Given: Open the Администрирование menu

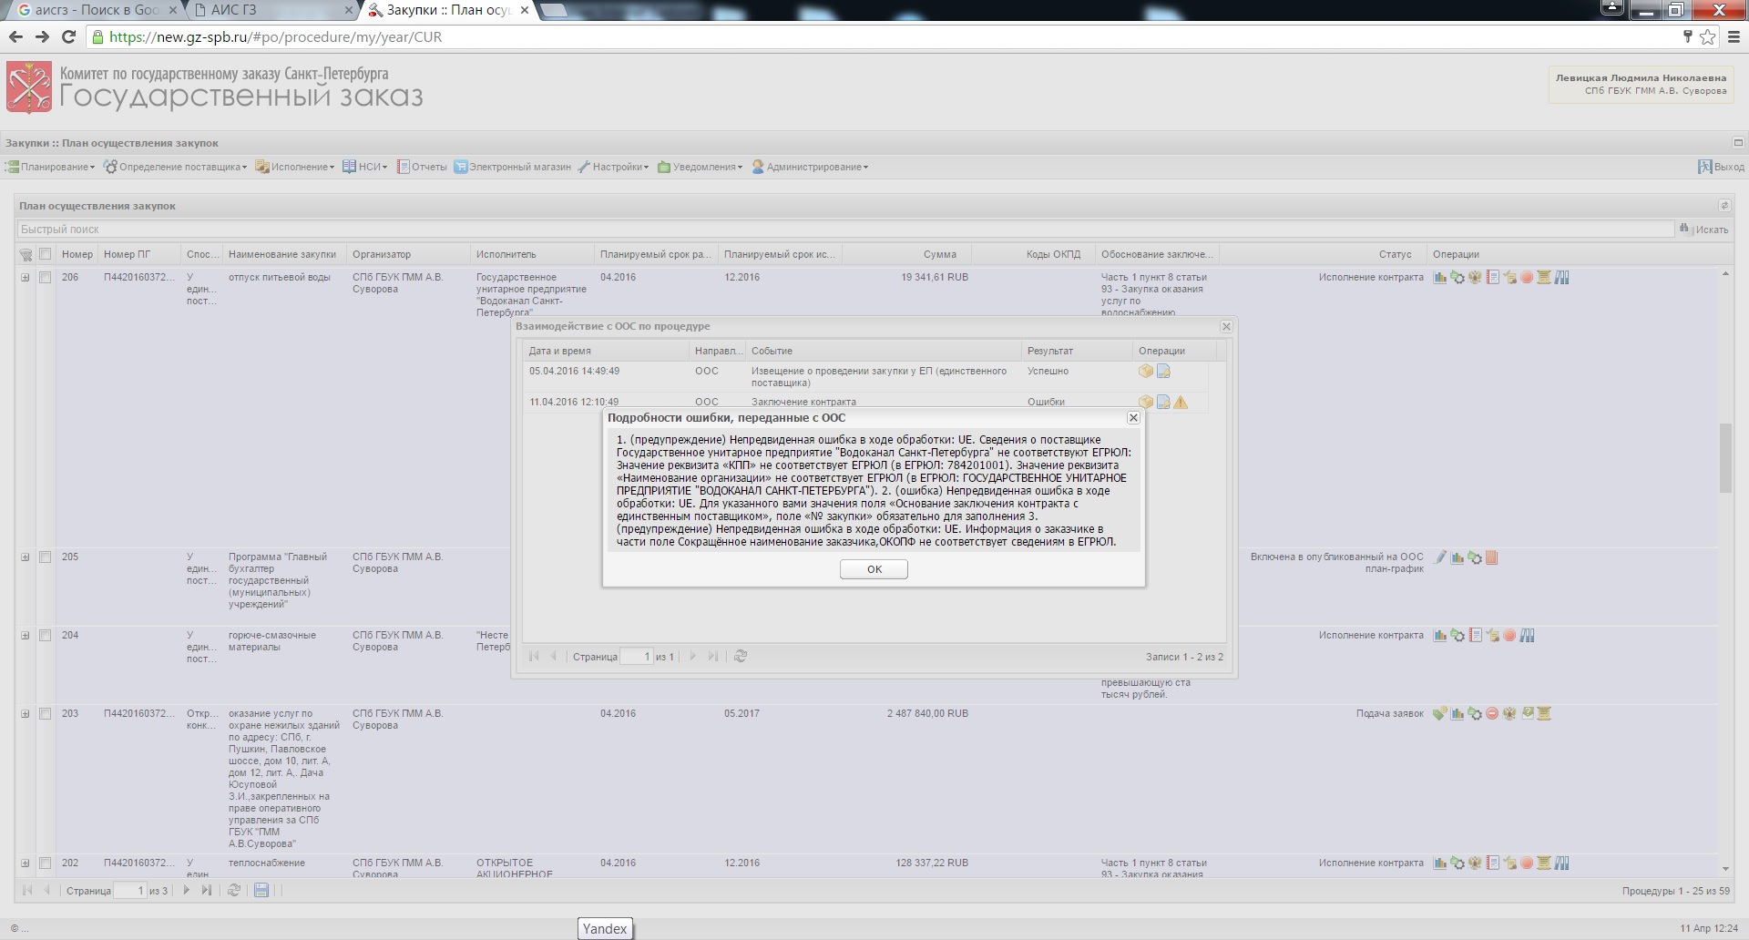Looking at the screenshot, I should (x=810, y=168).
